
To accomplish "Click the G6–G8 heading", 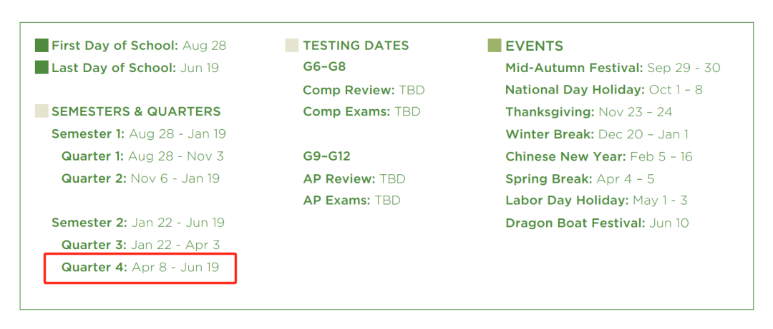I will pos(324,67).
